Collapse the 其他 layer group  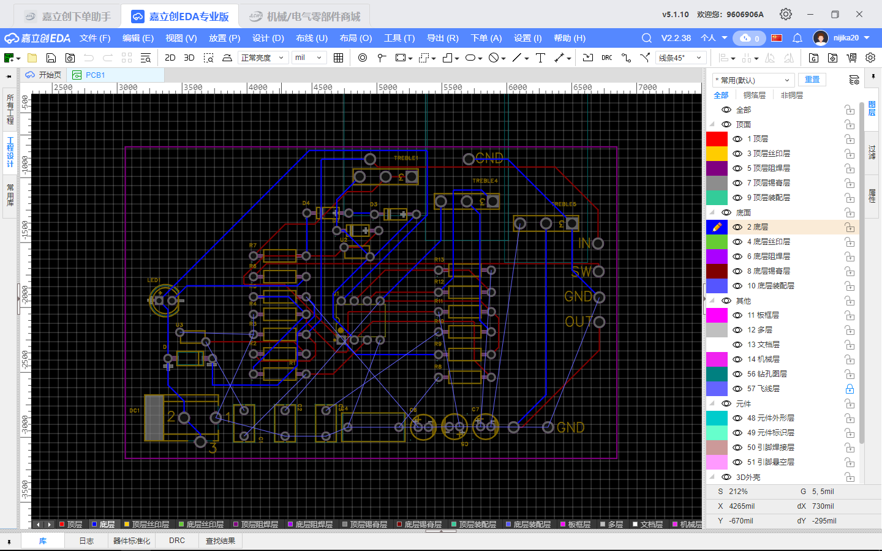712,301
